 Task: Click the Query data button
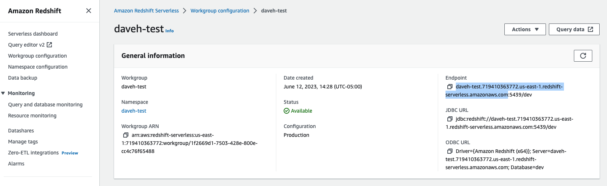pos(574,29)
